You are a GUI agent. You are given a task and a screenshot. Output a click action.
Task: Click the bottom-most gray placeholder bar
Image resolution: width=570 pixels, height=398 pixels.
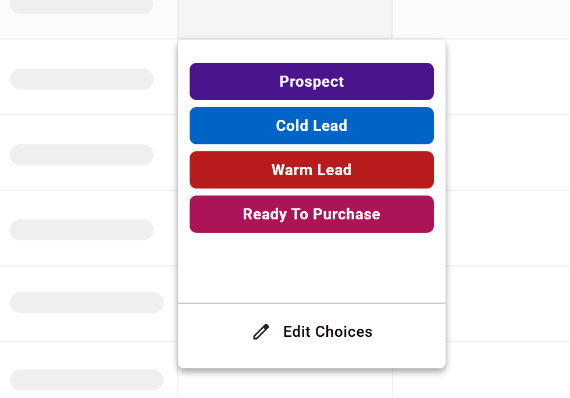tap(87, 380)
